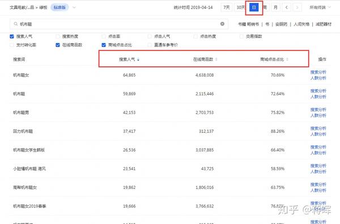Open 搜索分析 for 小脏橘帆布鞋 港风 row
340x224 pixels.
[x=318, y=166]
